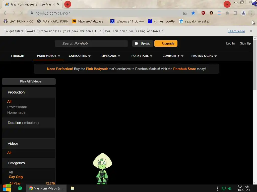Click the Sign Up link
Viewport: 257px width, 192px height.
click(x=245, y=43)
